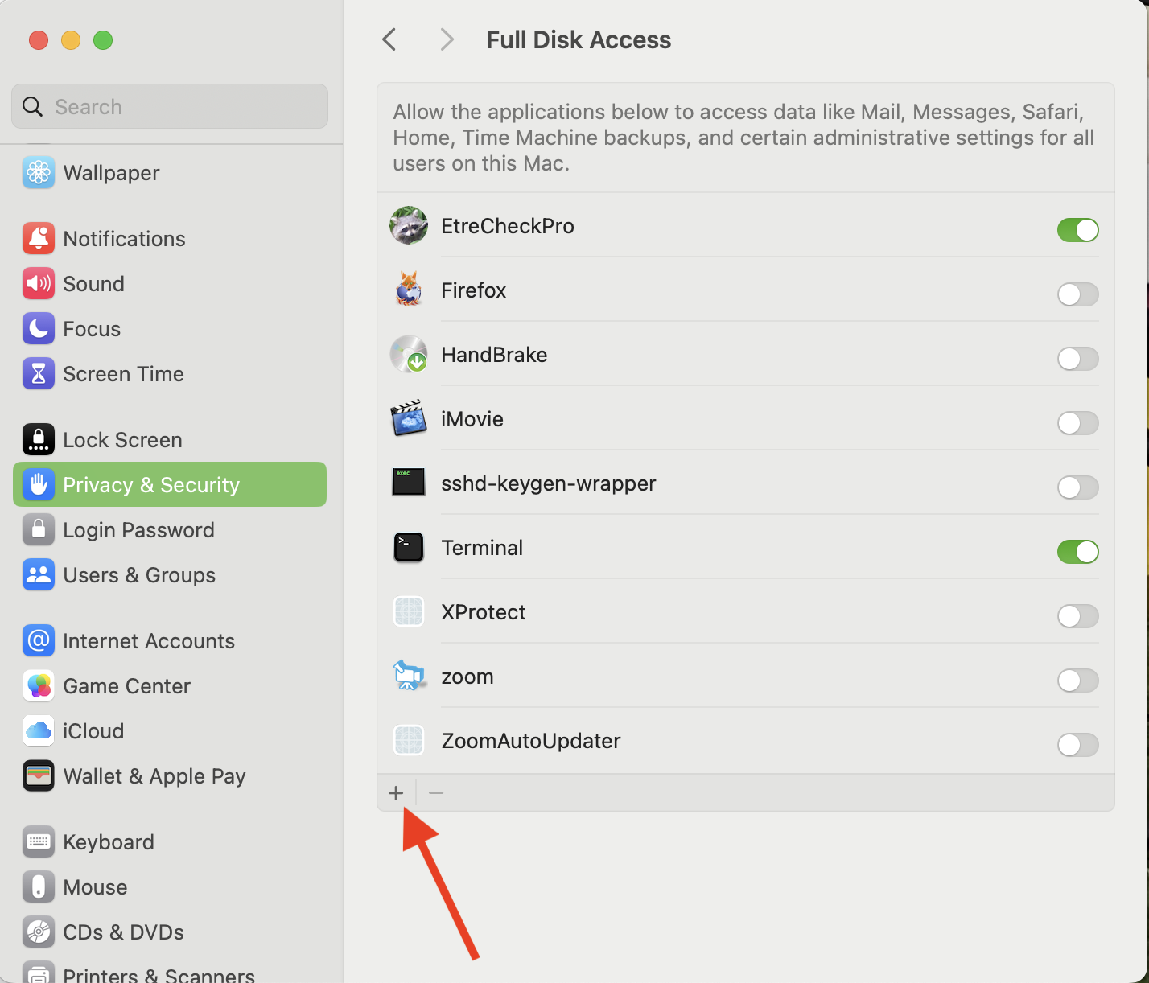Turn on the HandBrake toggle
The image size is (1149, 983).
point(1078,359)
